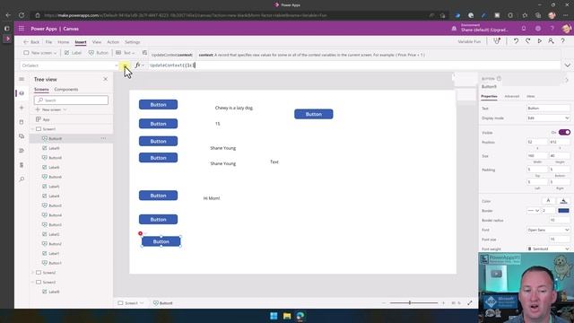Open the Font weight dropdown showing Semibold
Screen dimensions: 574x323
(x=548, y=249)
